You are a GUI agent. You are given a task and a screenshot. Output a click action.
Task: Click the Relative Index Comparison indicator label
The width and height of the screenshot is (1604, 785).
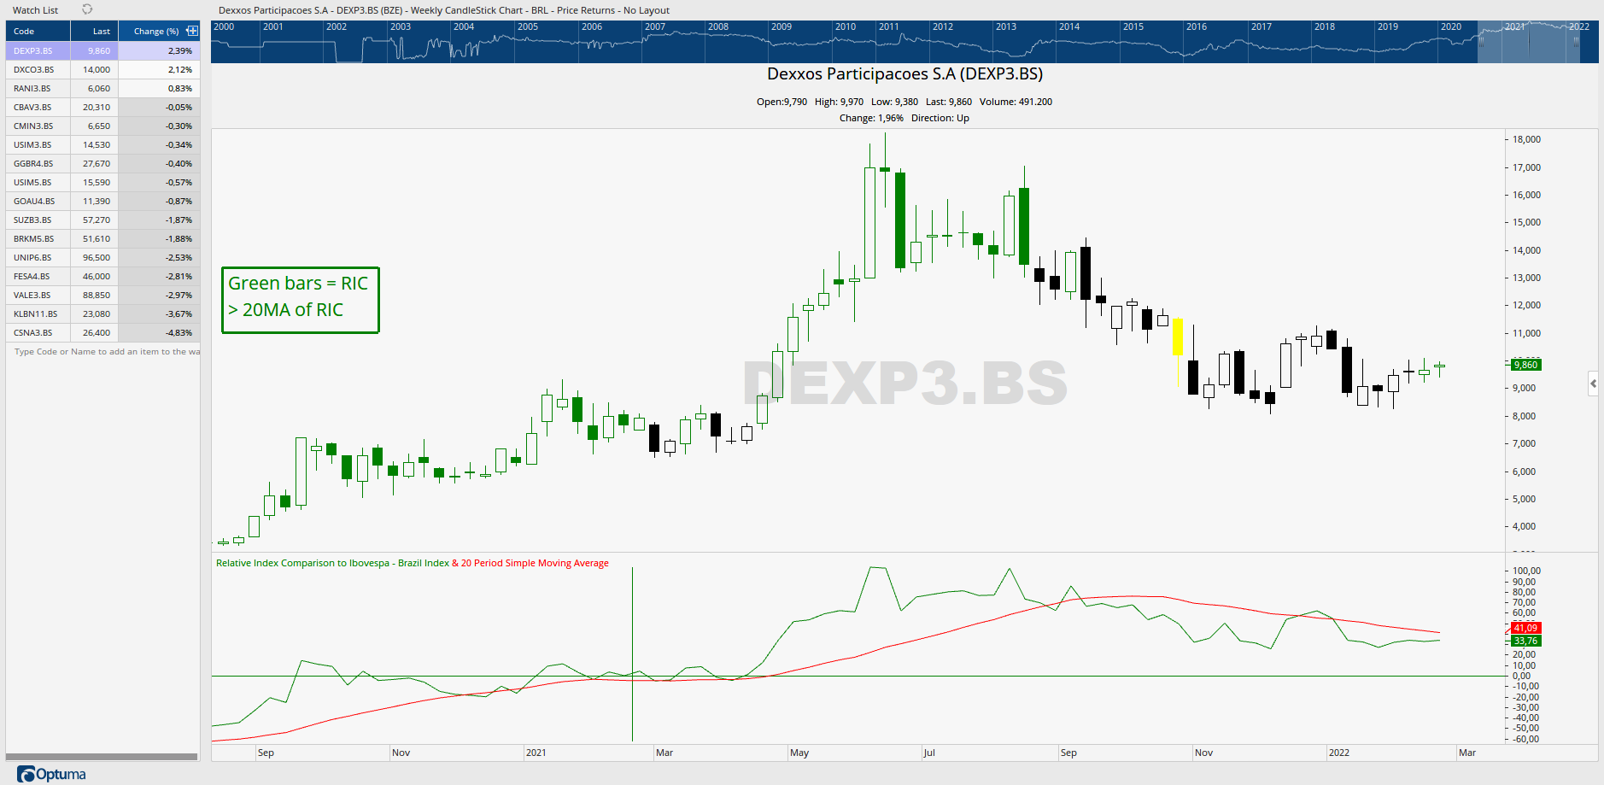332,564
